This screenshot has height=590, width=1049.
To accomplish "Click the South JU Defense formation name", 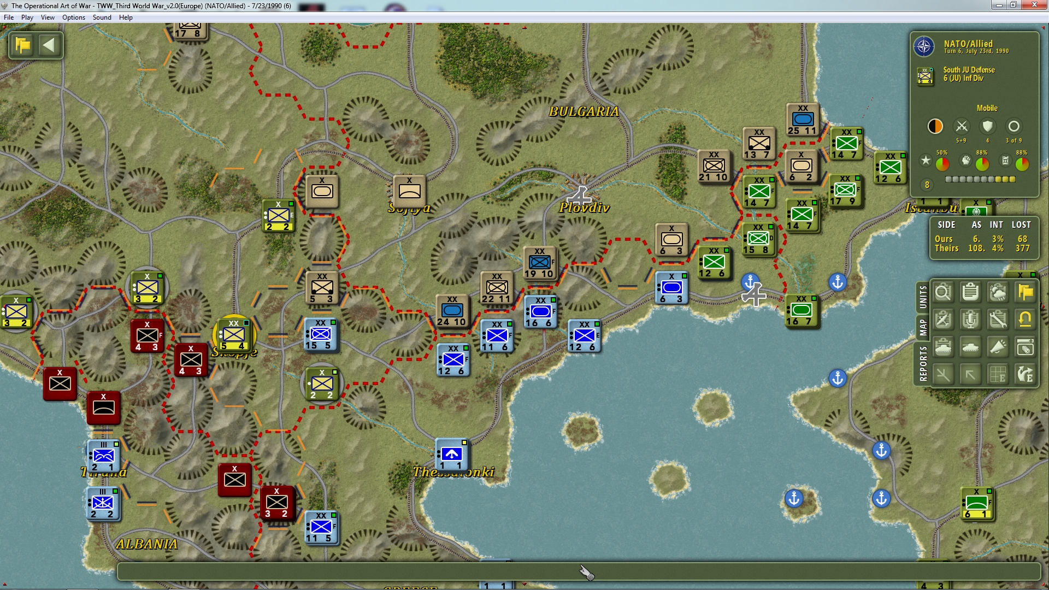I will [x=969, y=70].
